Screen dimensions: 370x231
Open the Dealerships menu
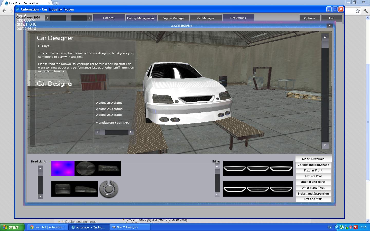238,18
